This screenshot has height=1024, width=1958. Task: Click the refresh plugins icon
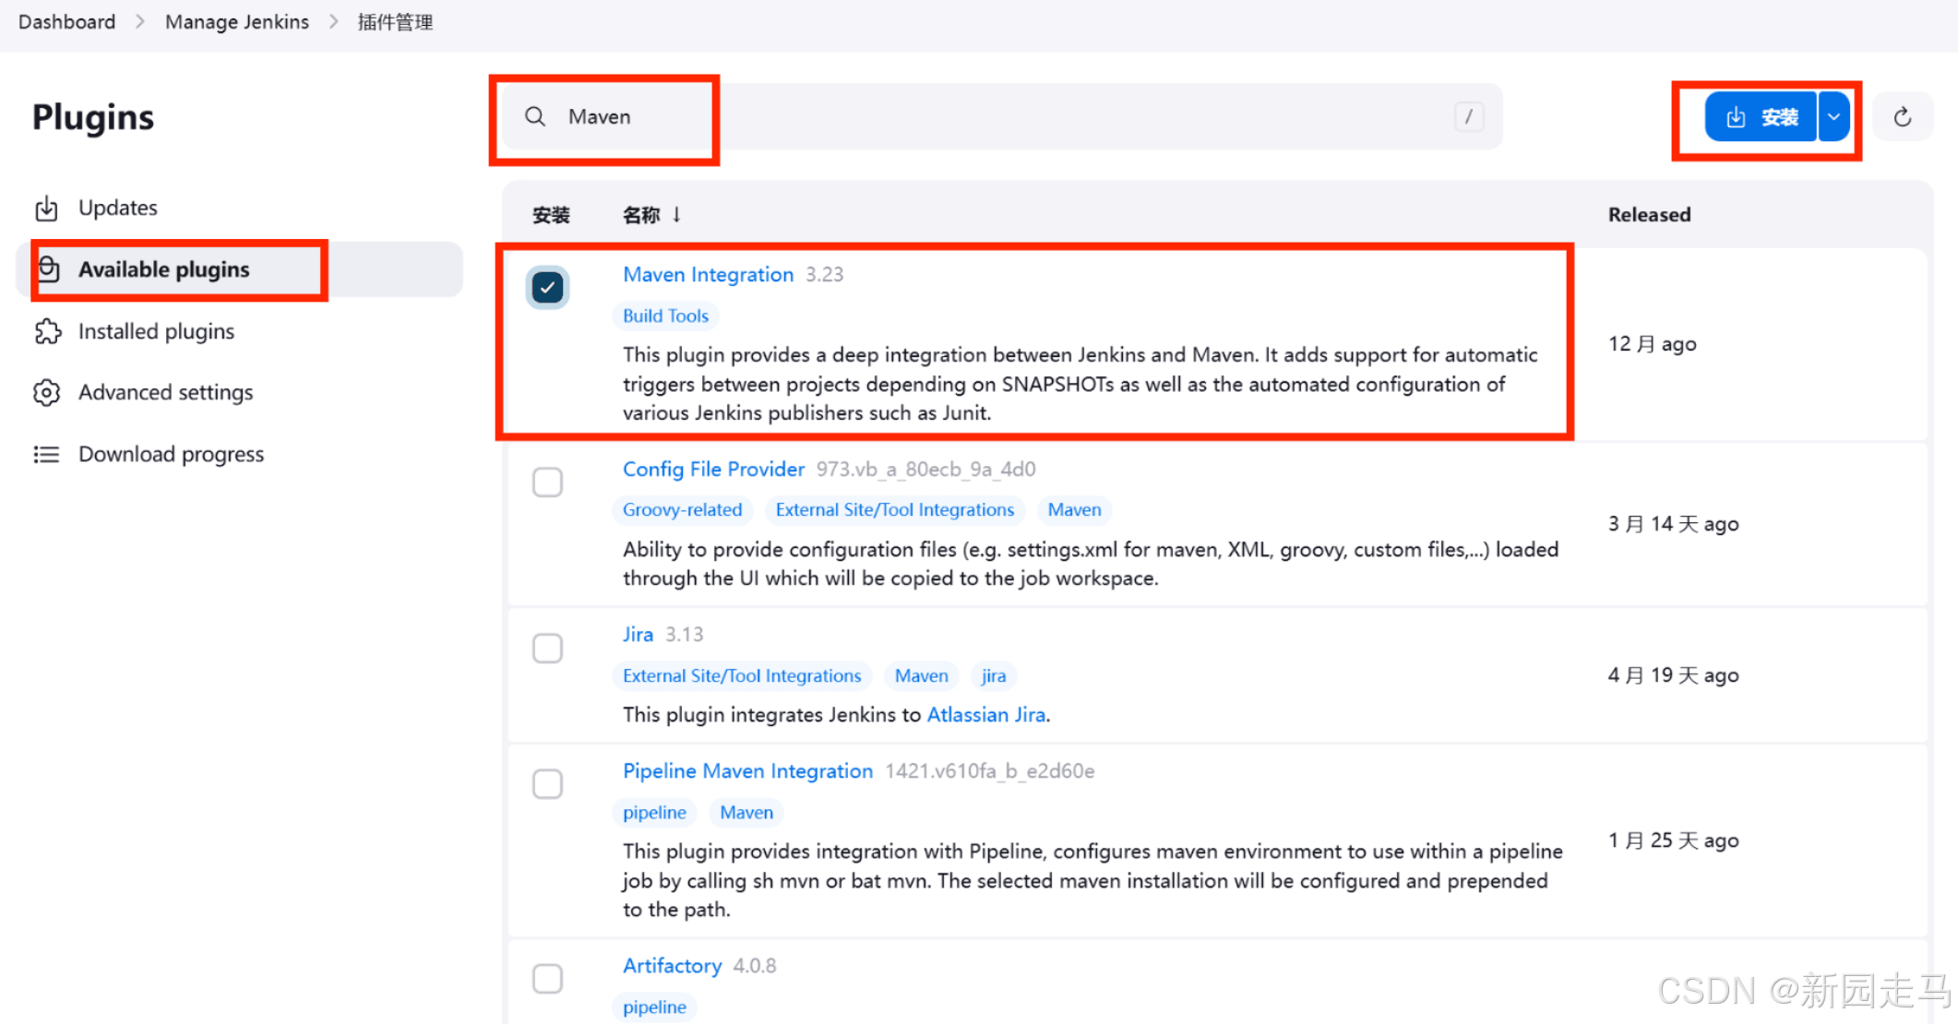pyautogui.click(x=1903, y=117)
